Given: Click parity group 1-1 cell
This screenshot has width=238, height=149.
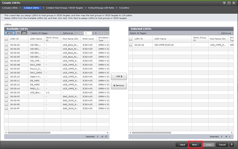Looking at the screenshot, I should click(48, 92).
